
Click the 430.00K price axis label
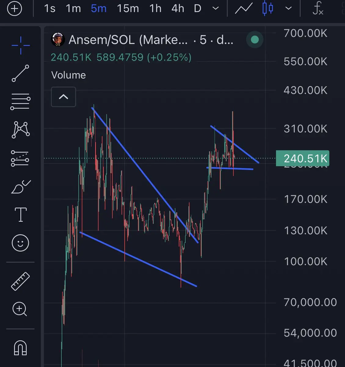coord(306,90)
